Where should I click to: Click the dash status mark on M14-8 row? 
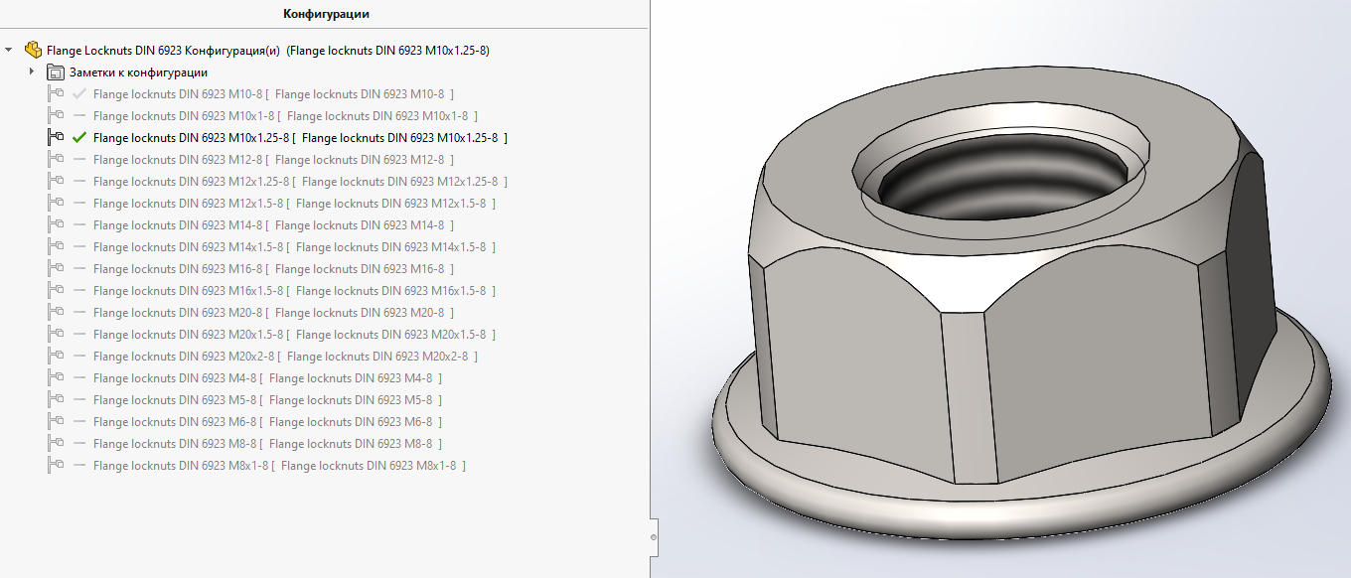pos(80,225)
